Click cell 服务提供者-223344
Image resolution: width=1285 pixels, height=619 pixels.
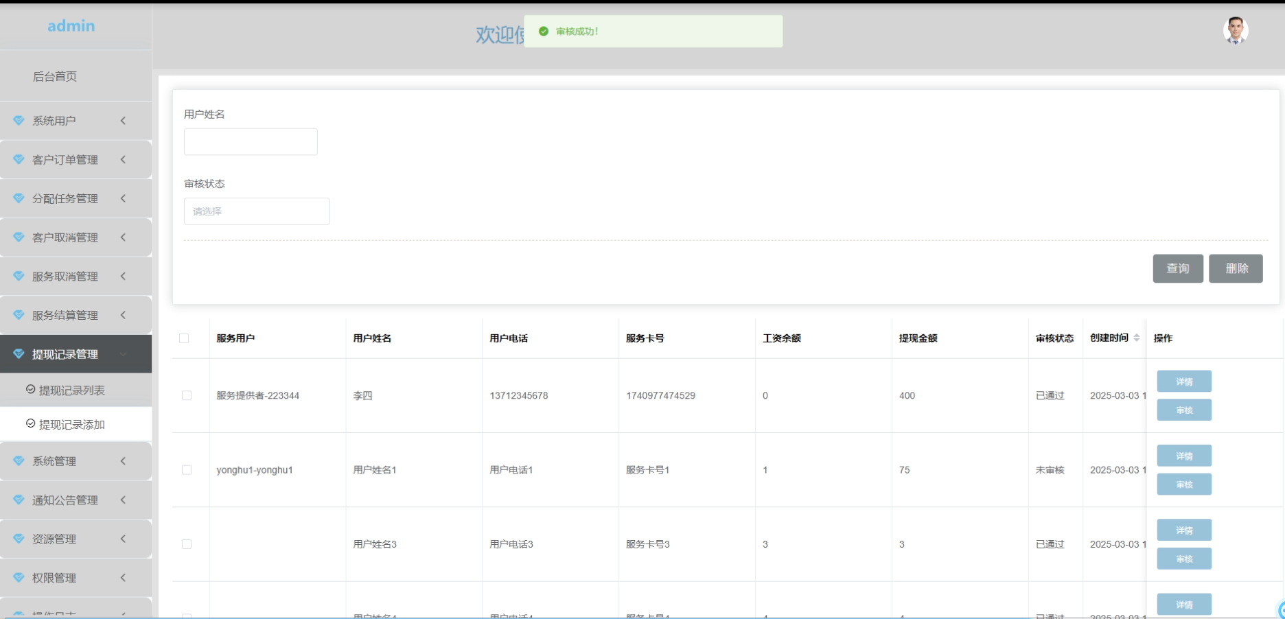(x=258, y=395)
